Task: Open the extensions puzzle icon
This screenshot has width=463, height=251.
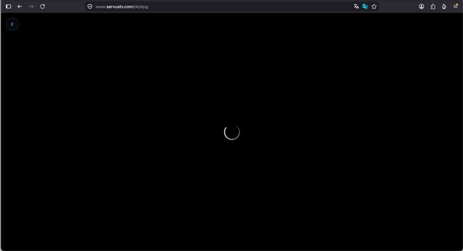Action: click(433, 6)
